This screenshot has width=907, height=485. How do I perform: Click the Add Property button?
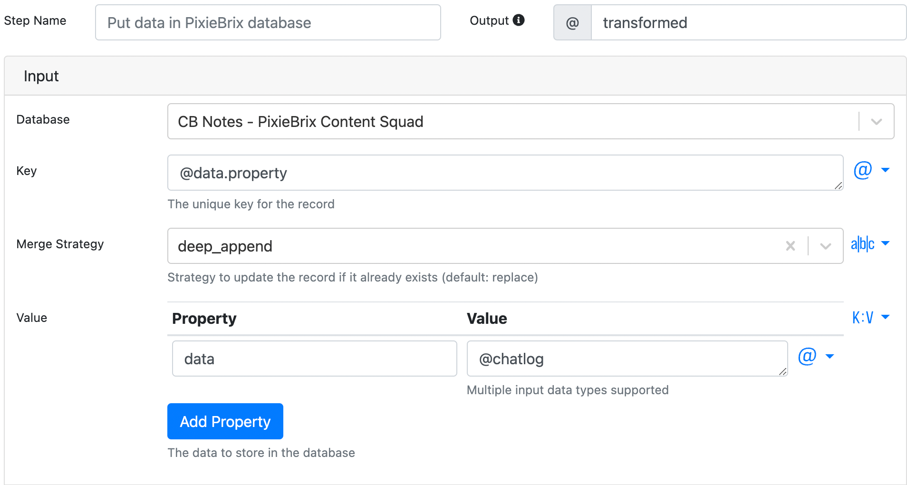(x=225, y=421)
